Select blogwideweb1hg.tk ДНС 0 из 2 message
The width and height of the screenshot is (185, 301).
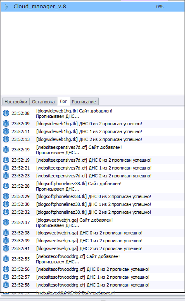[89, 124]
